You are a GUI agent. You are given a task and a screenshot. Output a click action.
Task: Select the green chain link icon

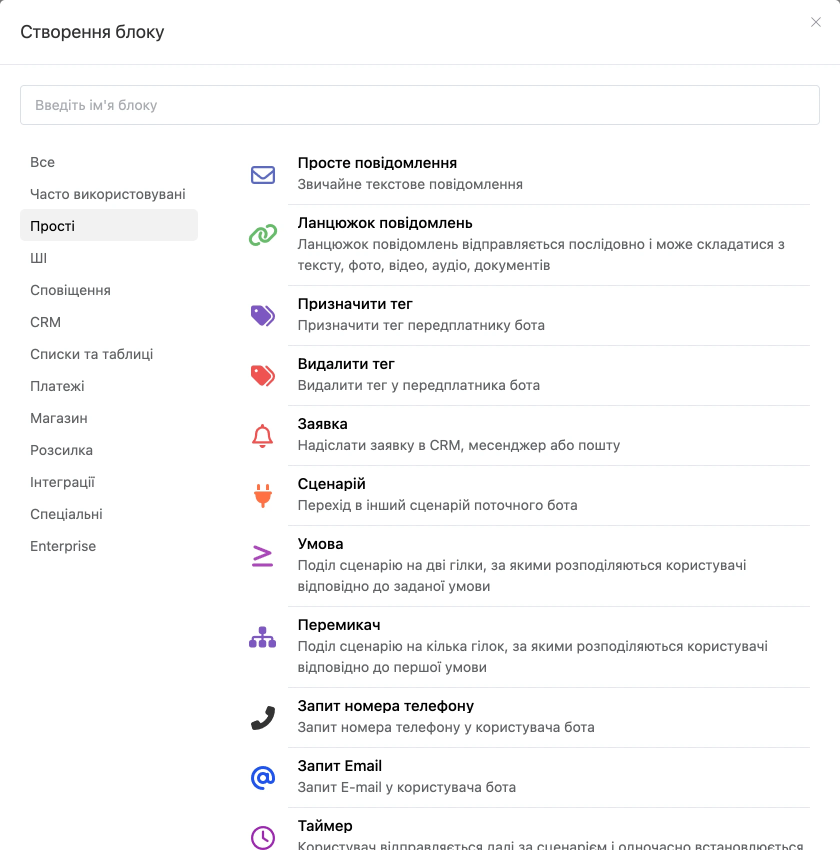[262, 235]
